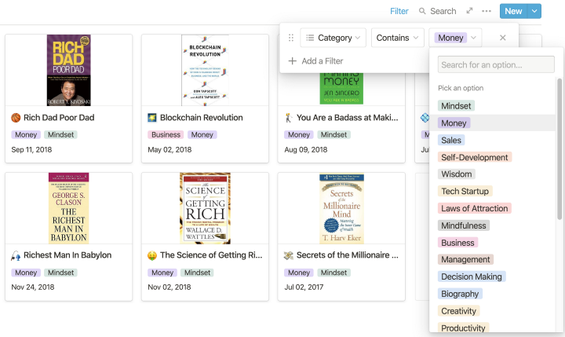Click the expand full-page arrows icon
Screen dimensions: 565x337
pos(469,11)
